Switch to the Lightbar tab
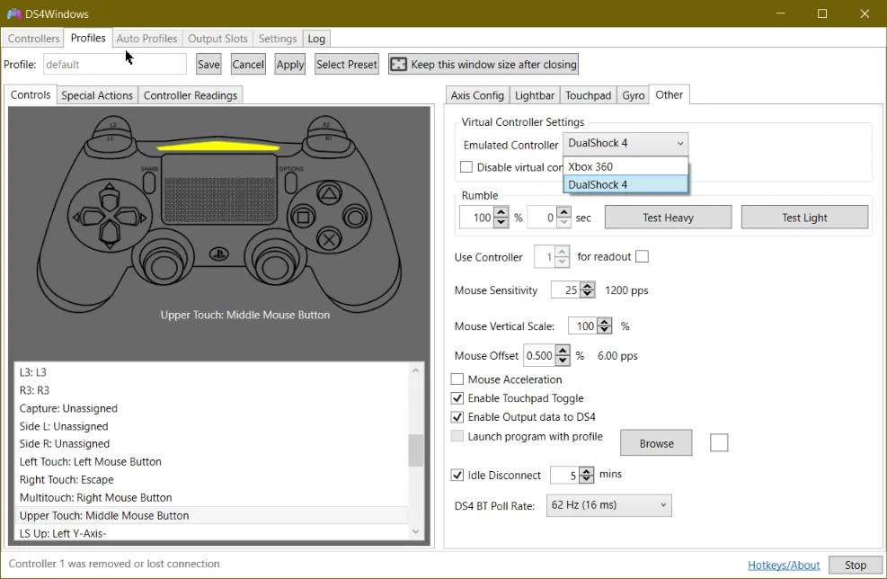This screenshot has height=579, width=887. point(534,94)
